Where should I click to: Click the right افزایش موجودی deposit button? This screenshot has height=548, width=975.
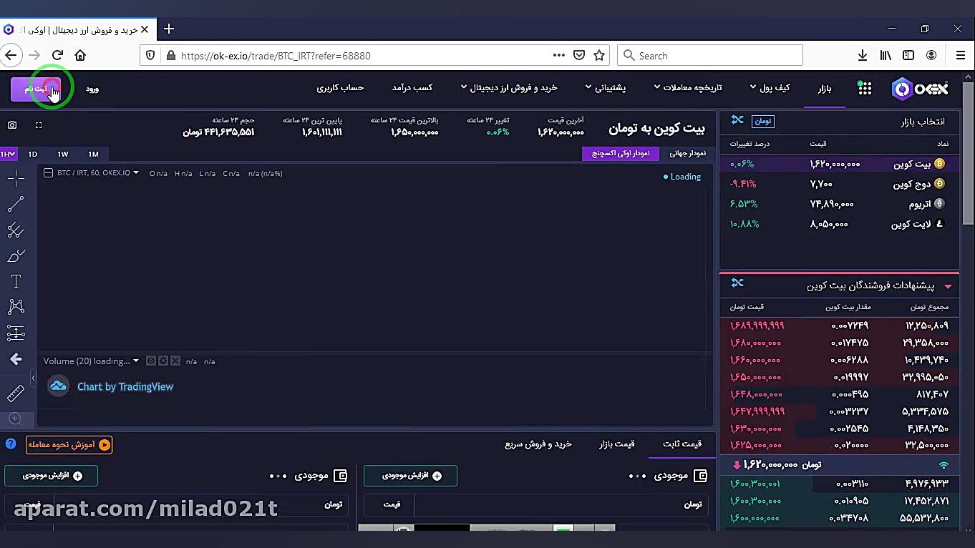411,476
